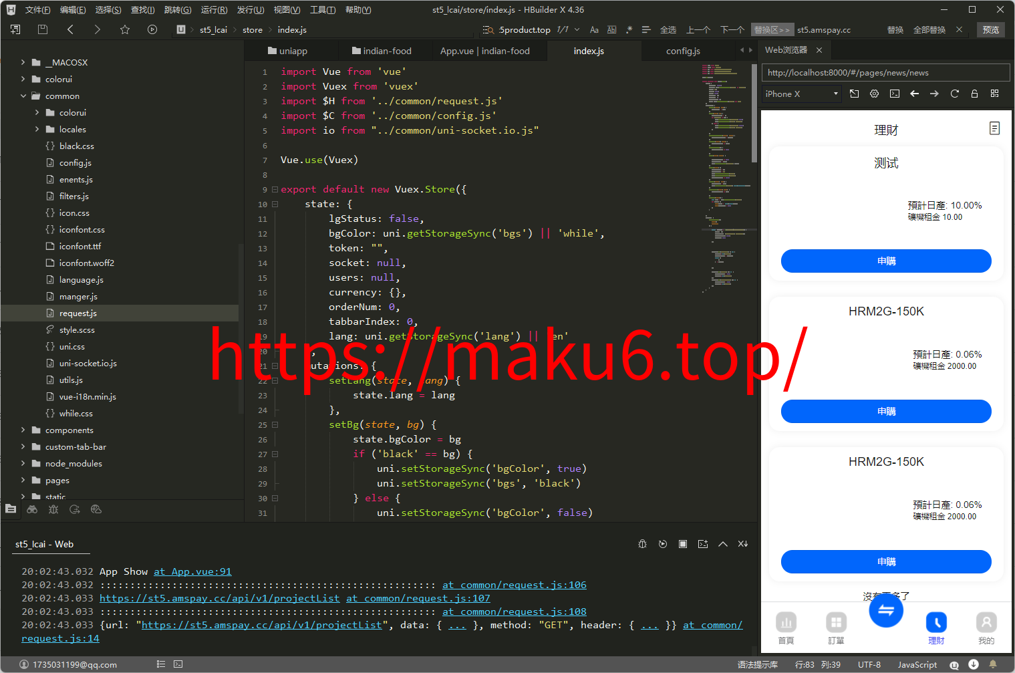Screen dimensions: 1015x673
Task: Go forward with the right arrow toolbar icon
Action: point(98,29)
